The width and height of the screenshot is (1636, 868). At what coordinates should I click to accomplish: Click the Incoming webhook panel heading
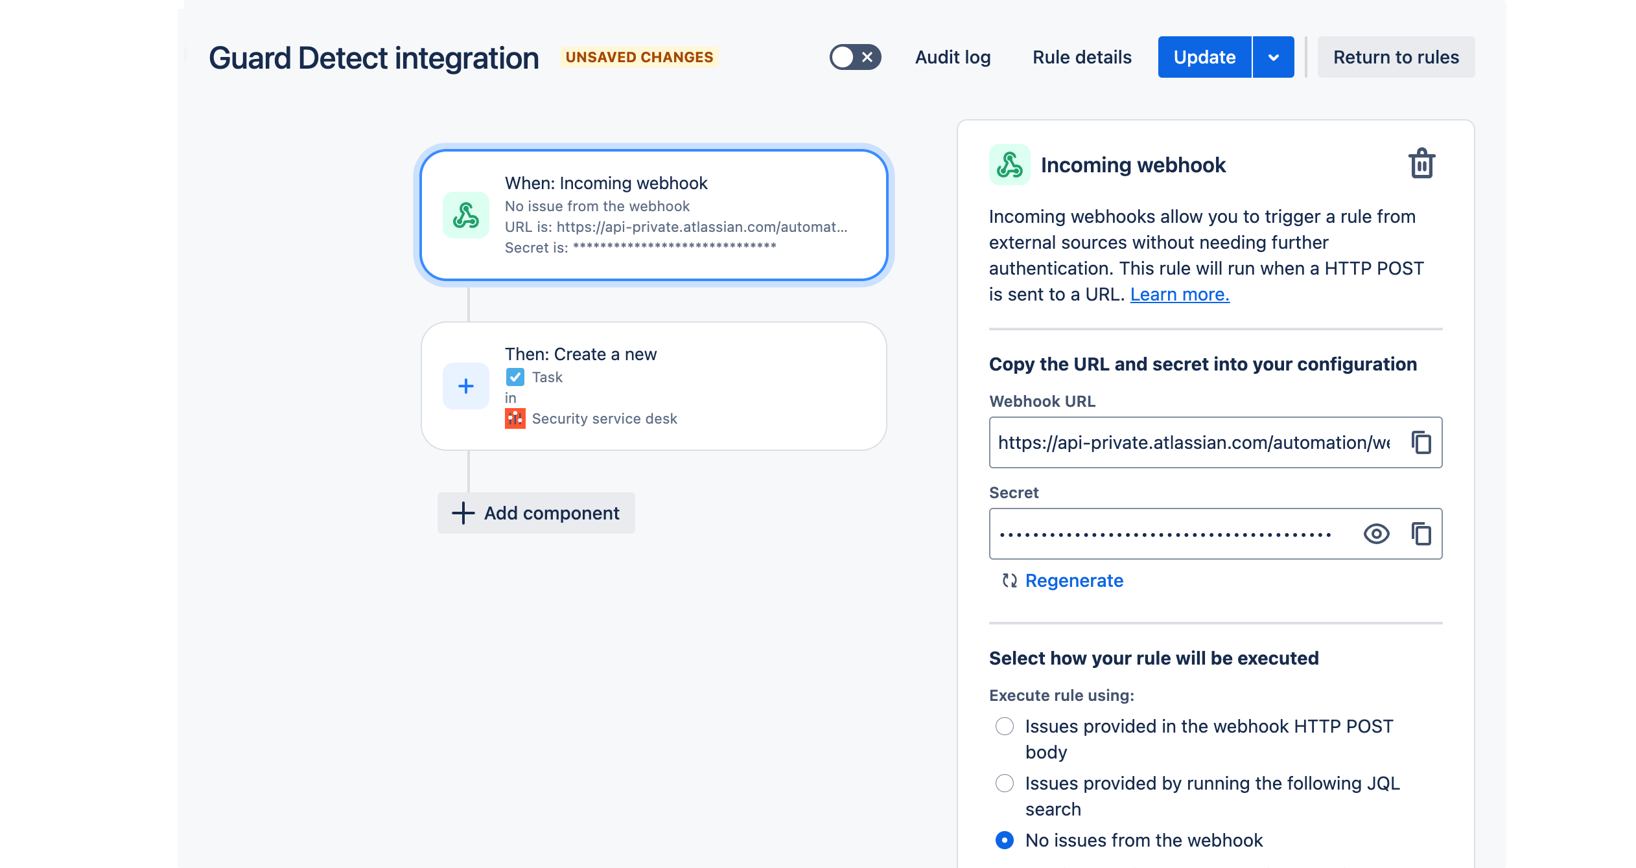tap(1133, 165)
